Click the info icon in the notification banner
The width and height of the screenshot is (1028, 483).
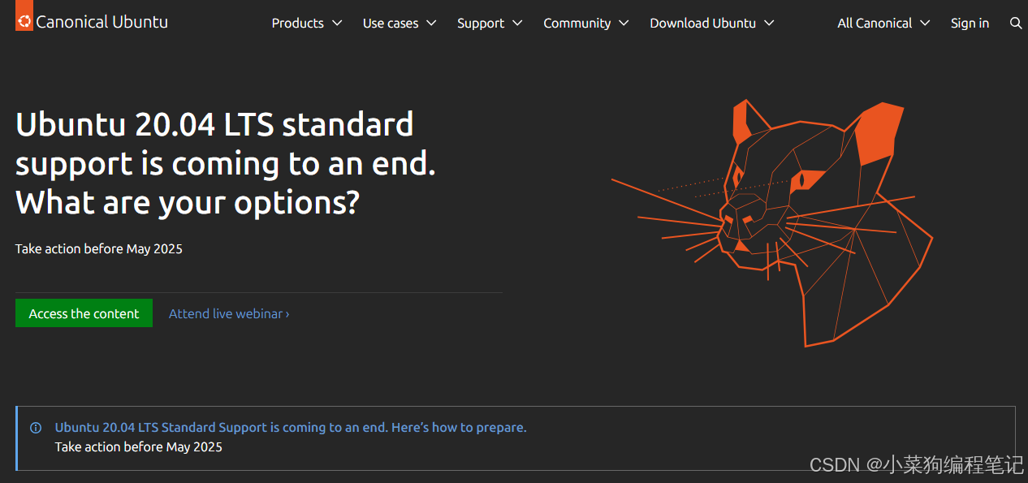36,428
